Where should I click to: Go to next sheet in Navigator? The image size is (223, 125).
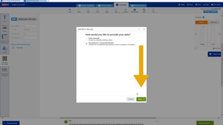[219, 34]
